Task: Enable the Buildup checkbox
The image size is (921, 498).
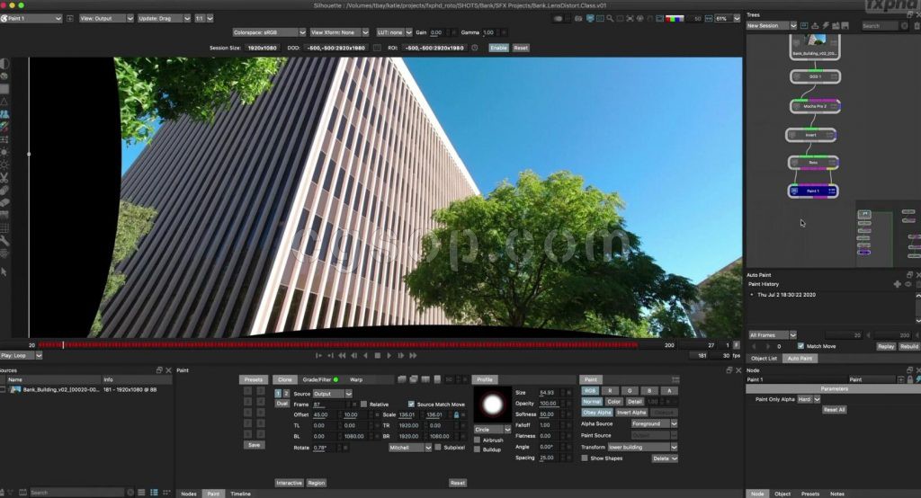Action: 477,449
